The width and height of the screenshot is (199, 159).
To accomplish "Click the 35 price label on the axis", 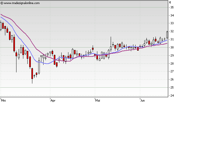I will (x=172, y=7).
